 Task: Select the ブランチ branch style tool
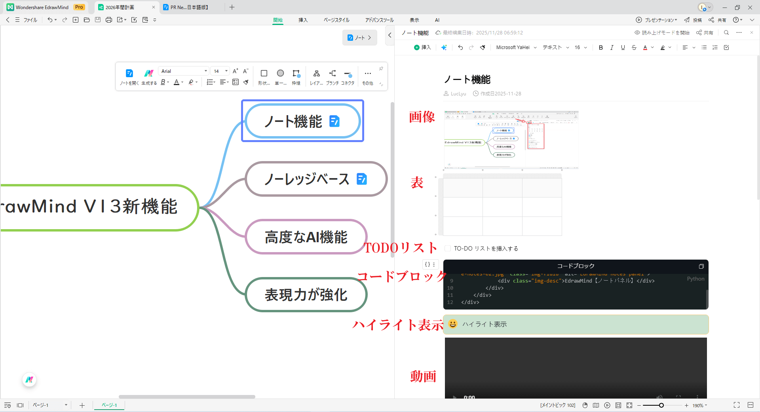[x=332, y=76]
